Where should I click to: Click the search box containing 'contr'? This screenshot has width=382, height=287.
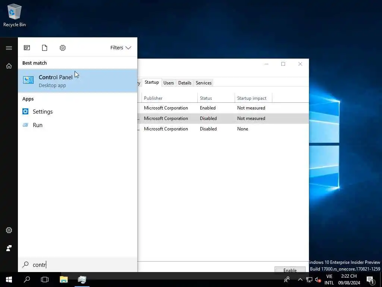pos(78,265)
